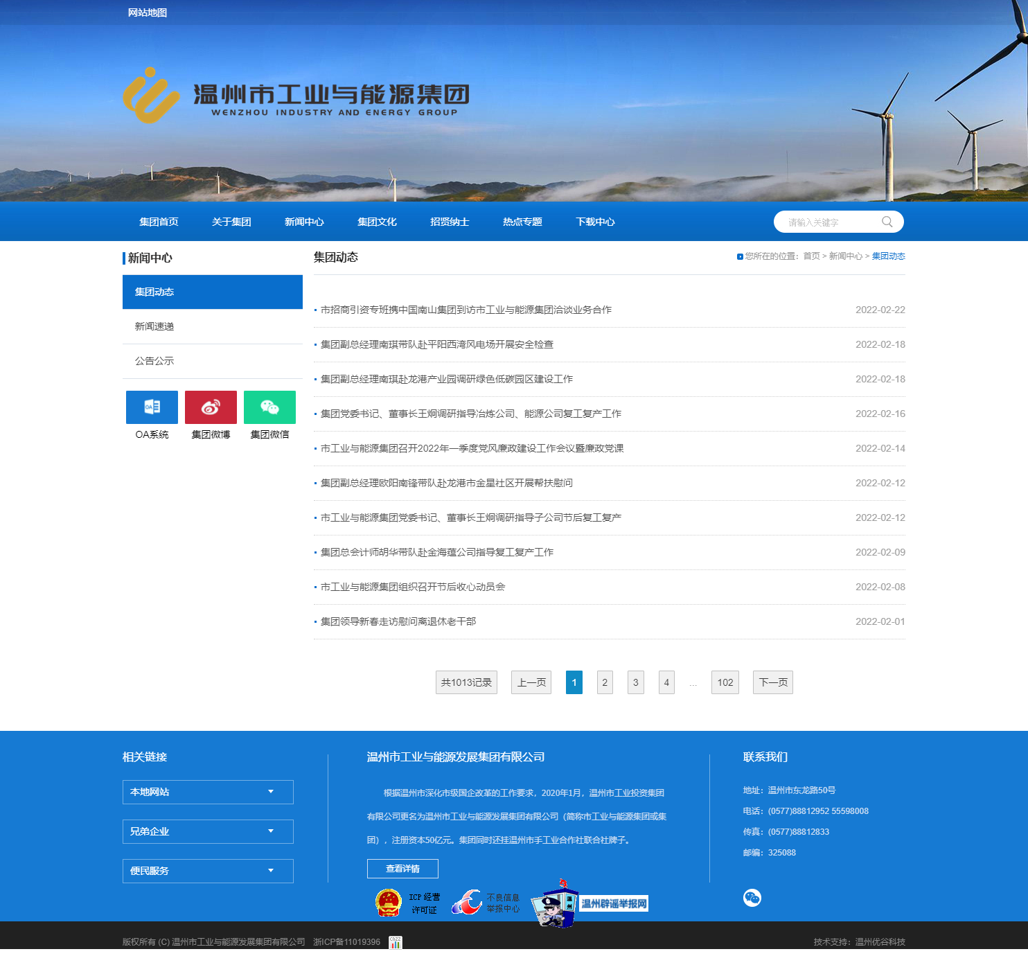Open the 集团领导新春走访慰问离退休老干部 article
Screen dimensions: 1028x956
click(398, 621)
